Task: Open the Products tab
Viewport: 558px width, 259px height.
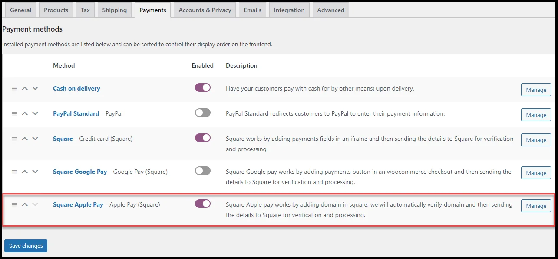Action: (56, 10)
